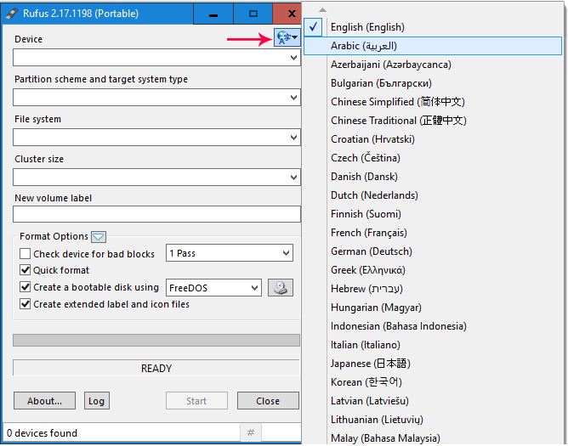Choose Arabic from the language menu

[433, 46]
